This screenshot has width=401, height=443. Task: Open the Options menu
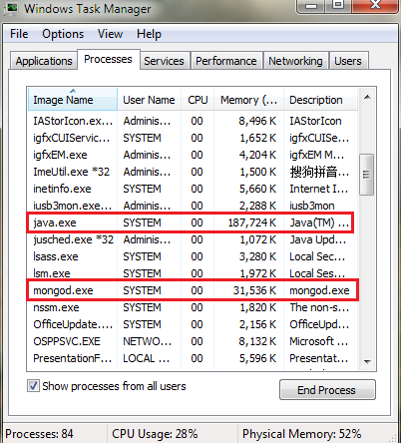[63, 34]
